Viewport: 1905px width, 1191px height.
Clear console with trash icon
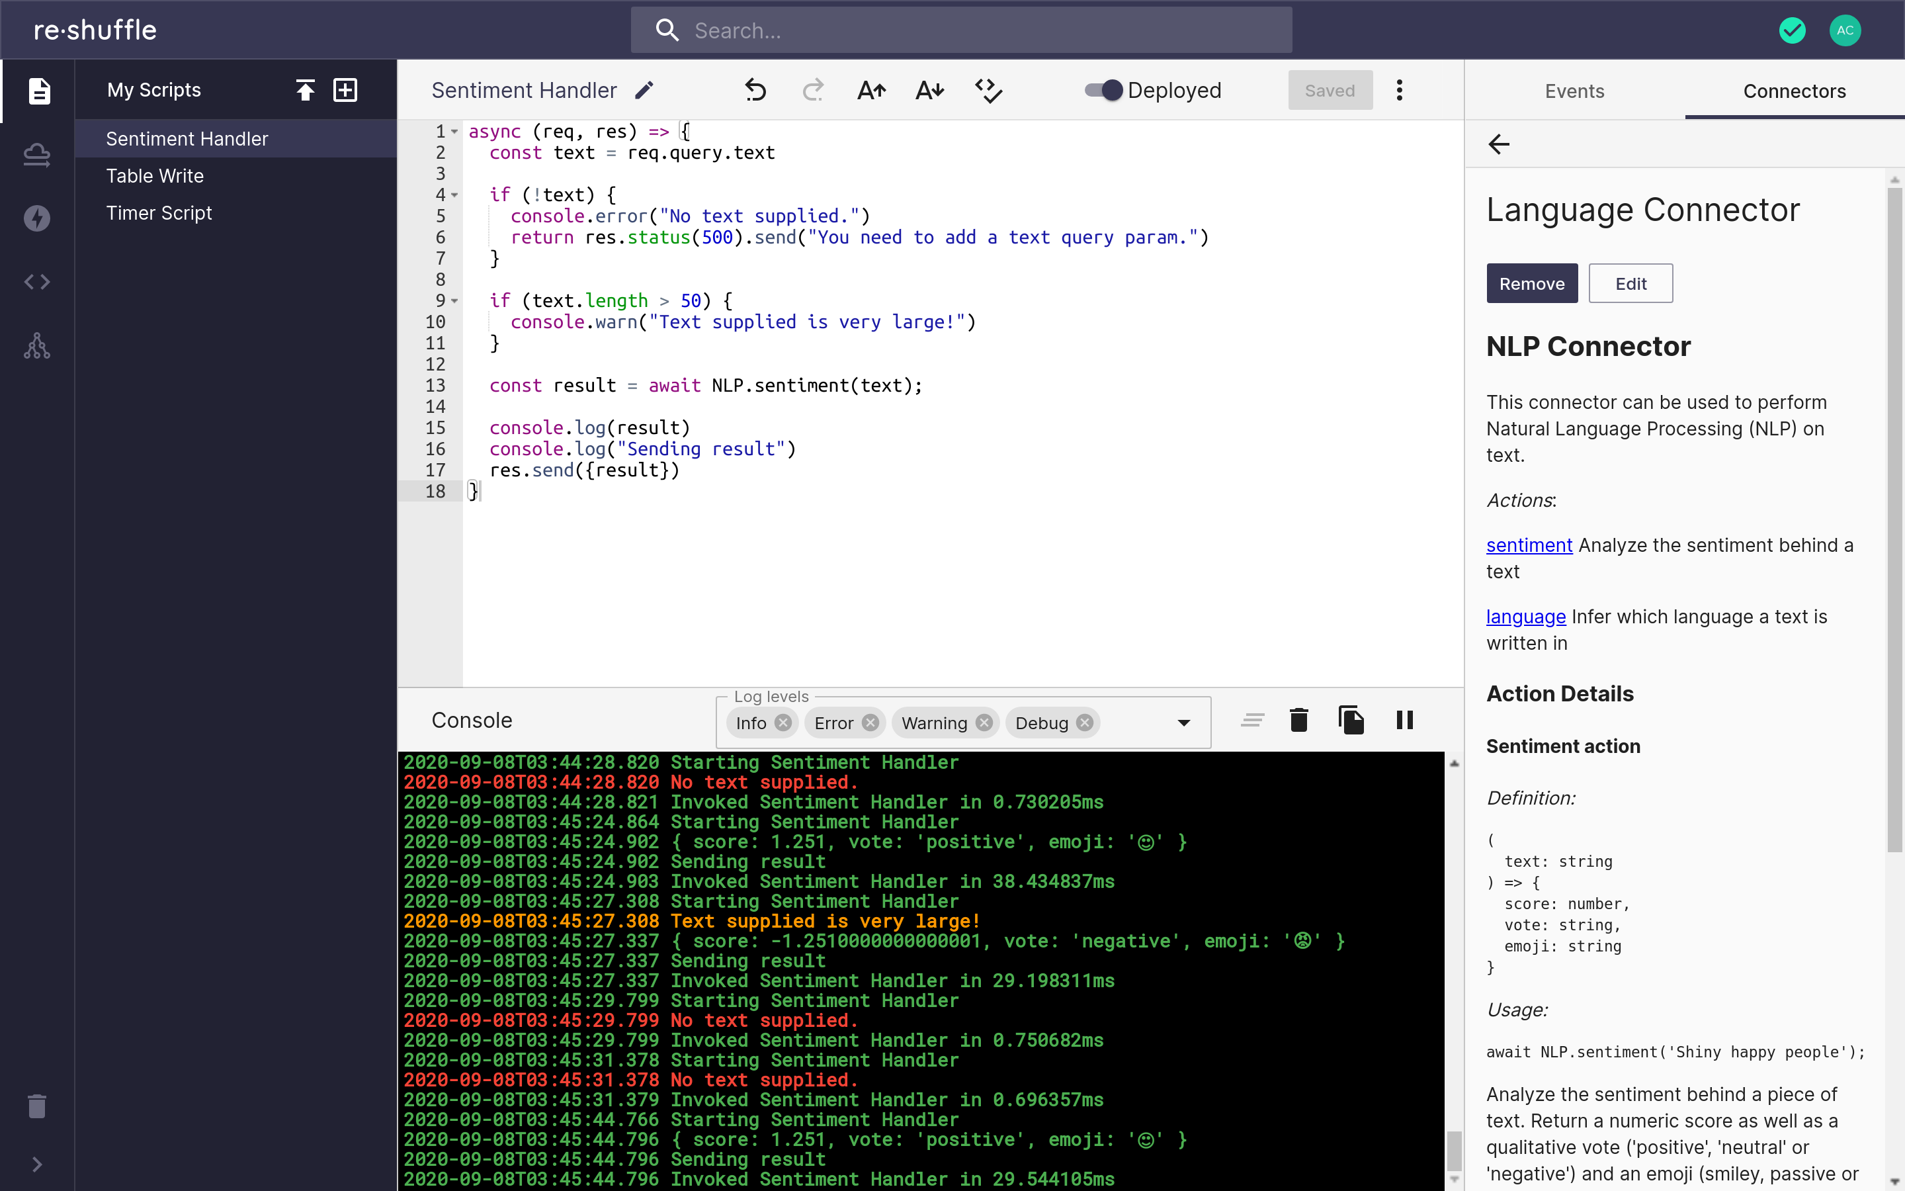pos(1299,720)
